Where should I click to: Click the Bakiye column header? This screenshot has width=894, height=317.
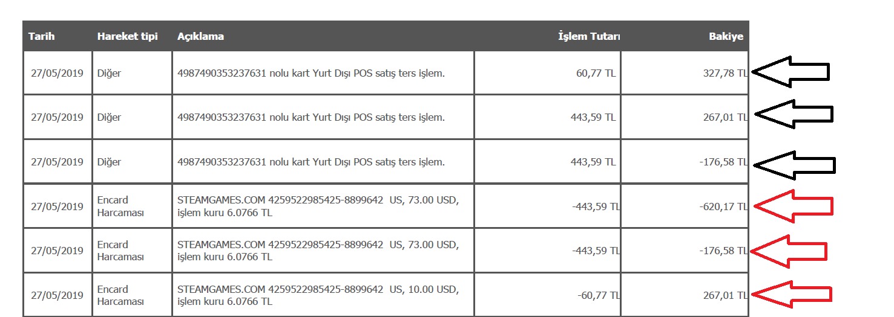click(x=726, y=36)
